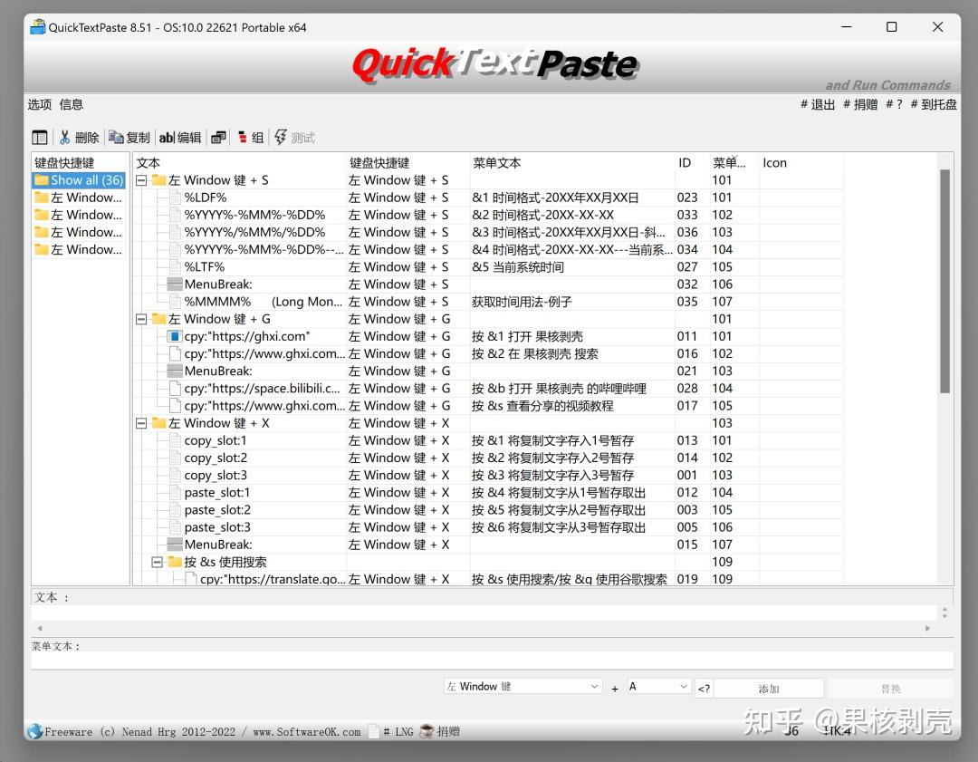Screen dimensions: 978x762
Task: Open the 选项 menu
Action: 40,104
